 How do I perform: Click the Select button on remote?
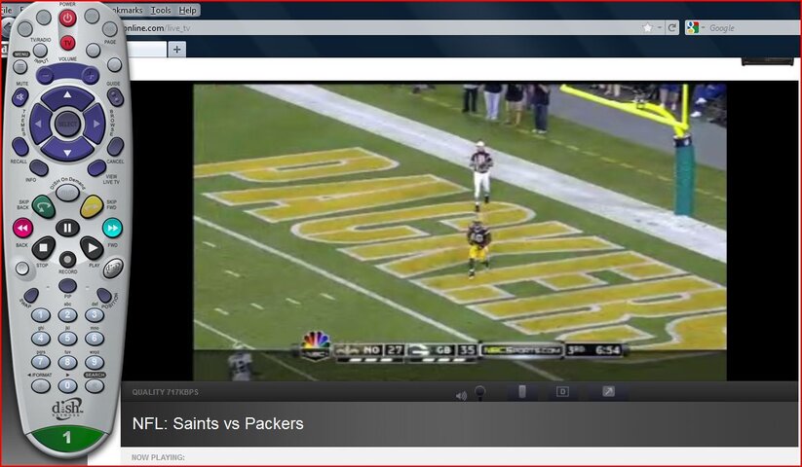67,124
